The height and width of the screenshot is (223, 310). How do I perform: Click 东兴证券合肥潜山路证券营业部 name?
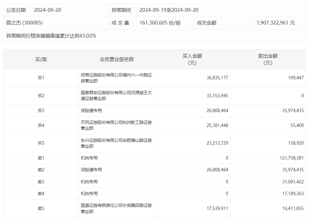pos(116,143)
